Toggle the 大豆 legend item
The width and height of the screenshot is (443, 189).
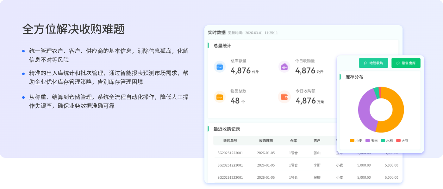[x=402, y=141]
